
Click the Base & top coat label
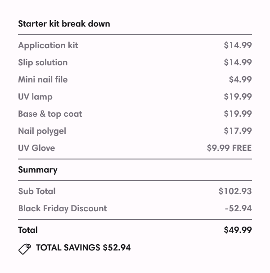pyautogui.click(x=50, y=114)
